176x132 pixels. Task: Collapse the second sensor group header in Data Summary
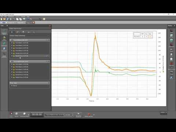[11, 62]
